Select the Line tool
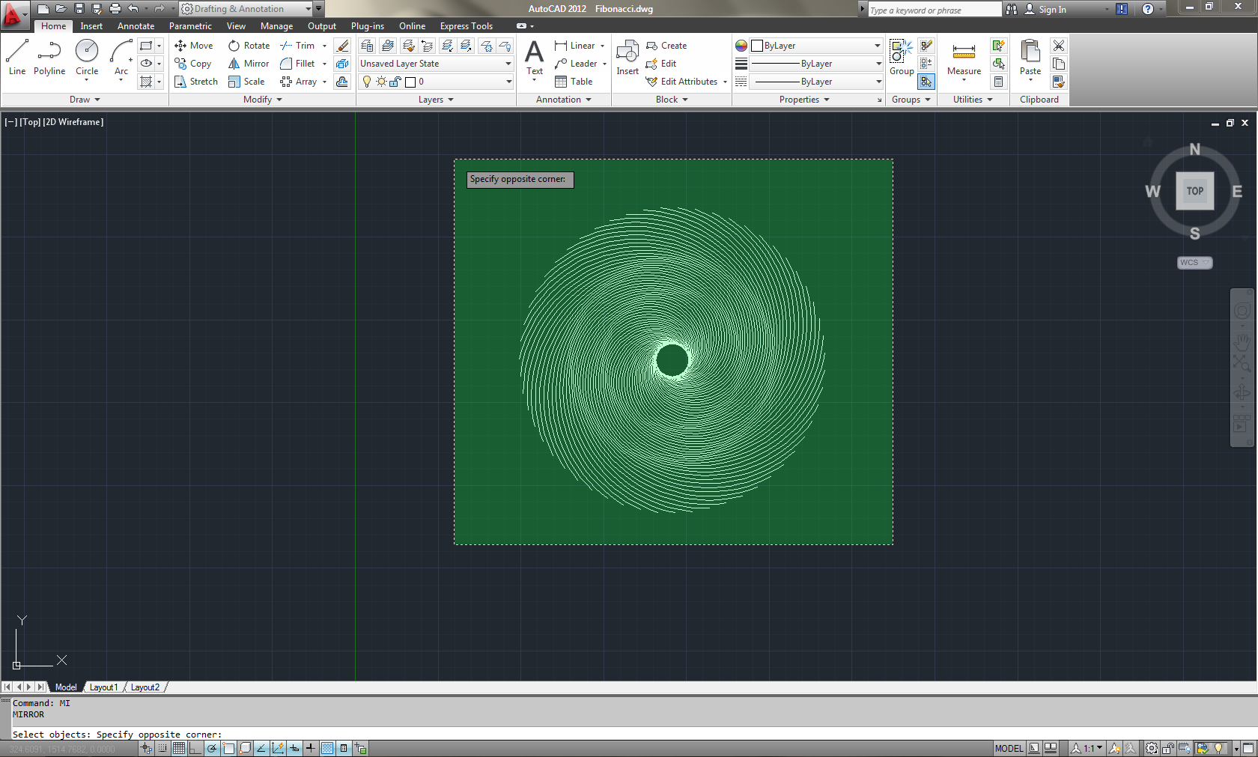 tap(17, 58)
